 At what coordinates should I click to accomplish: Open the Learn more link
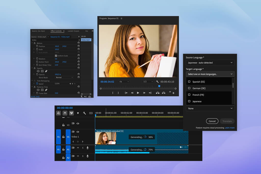pyautogui.click(x=230, y=128)
